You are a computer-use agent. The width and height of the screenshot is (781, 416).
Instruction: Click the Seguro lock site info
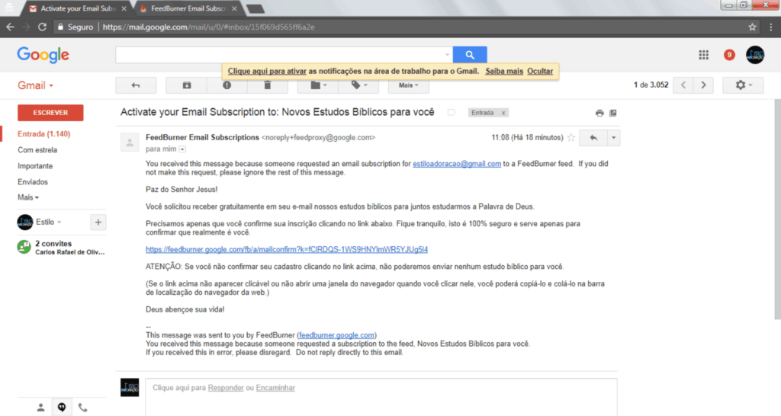pos(76,27)
